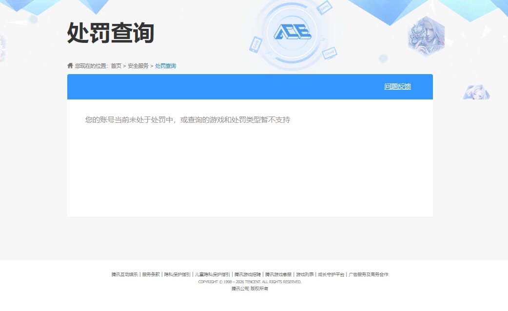Select the anime character image below the banner
508x311 pixels.
click(x=475, y=91)
